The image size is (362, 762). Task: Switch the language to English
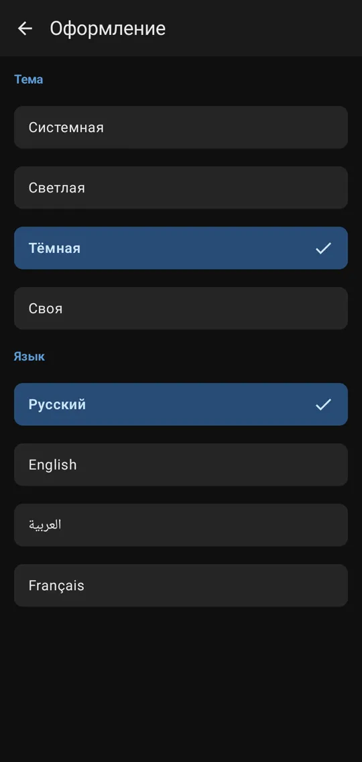click(181, 465)
